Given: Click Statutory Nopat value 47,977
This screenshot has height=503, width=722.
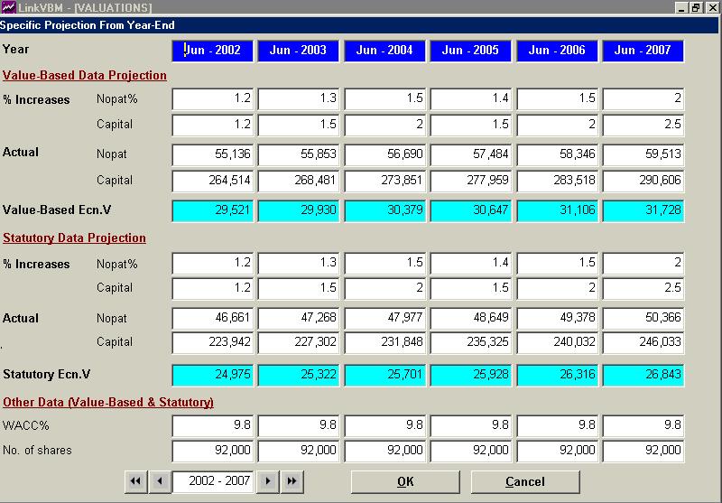Looking at the screenshot, I should [x=384, y=318].
